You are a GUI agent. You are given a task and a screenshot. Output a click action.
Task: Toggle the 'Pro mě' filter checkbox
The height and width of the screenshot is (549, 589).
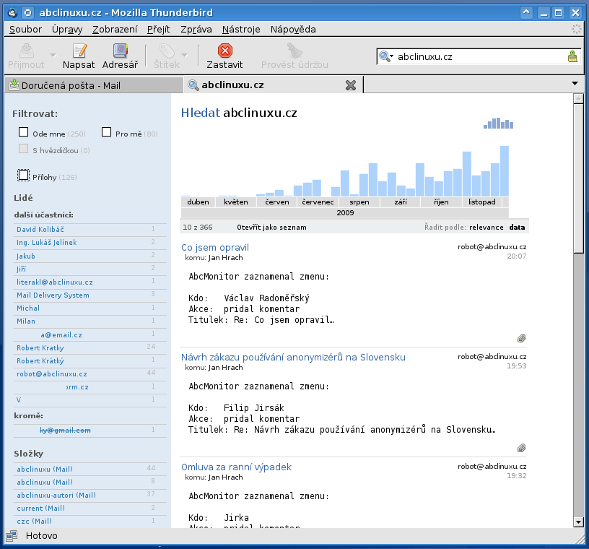pos(106,132)
